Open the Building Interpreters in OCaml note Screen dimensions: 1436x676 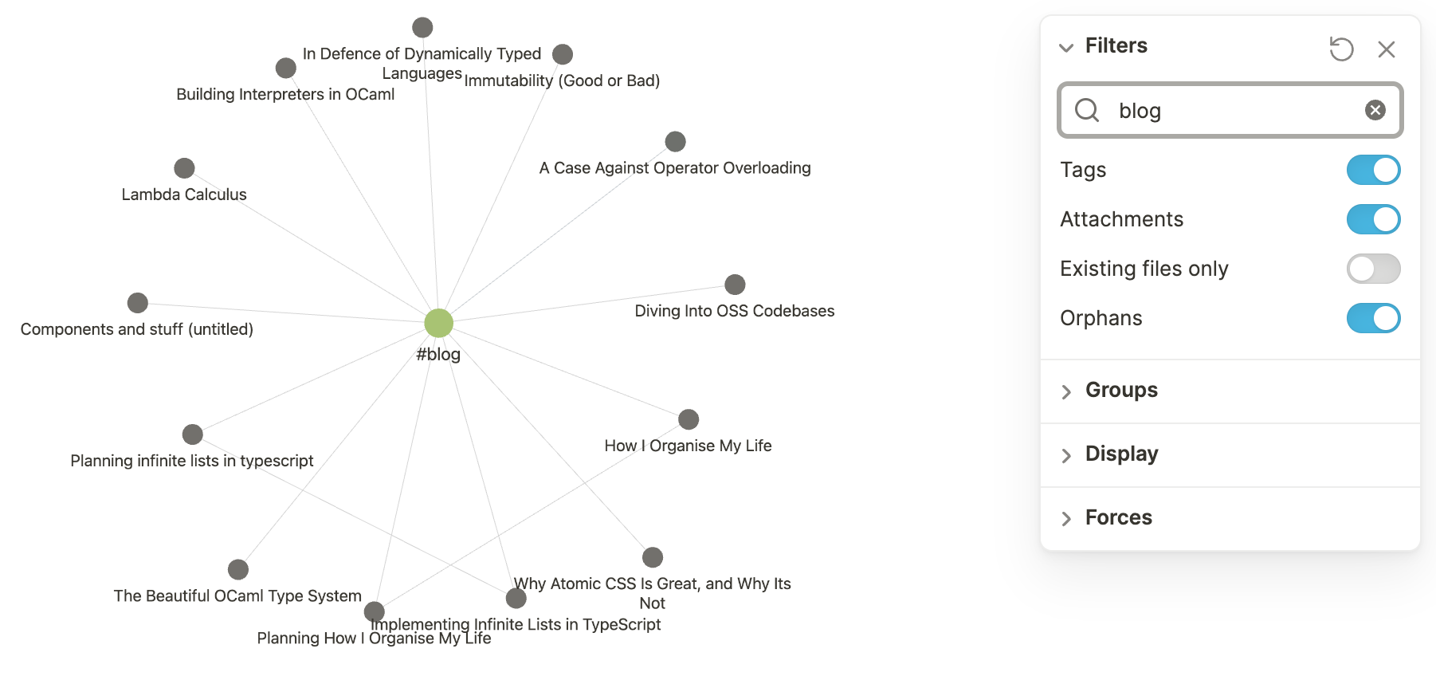coord(285,68)
